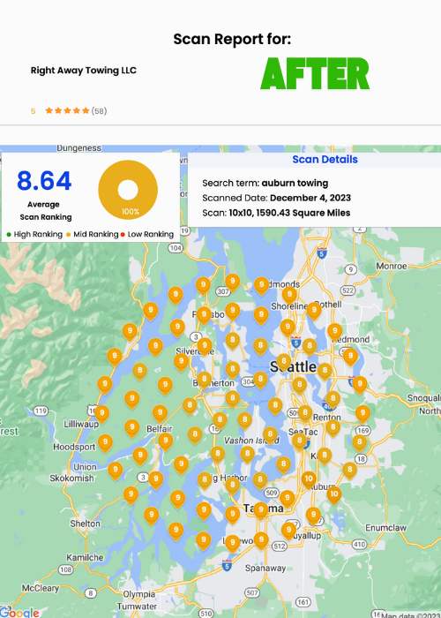This screenshot has height=618, width=441.
Task: Click the 'auburn towing' search term
Action: coord(295,184)
